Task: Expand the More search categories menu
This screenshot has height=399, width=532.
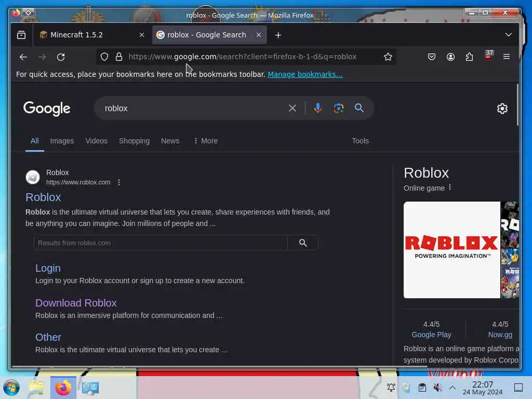Action: (206, 141)
